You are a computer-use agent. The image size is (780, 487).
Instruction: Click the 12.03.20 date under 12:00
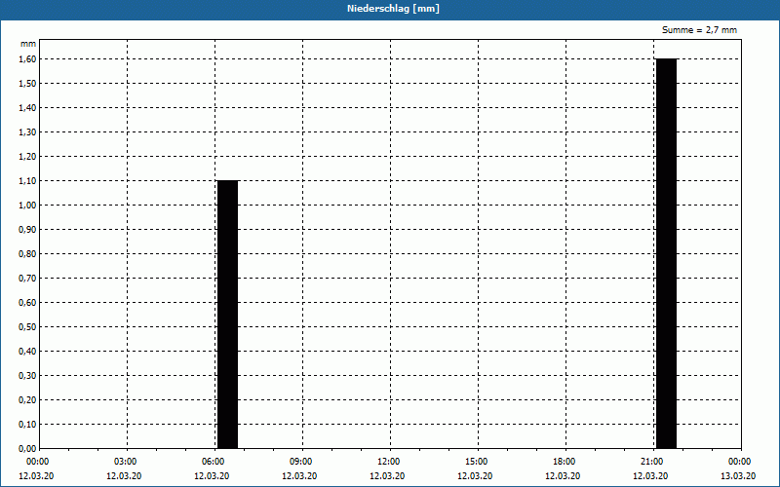pyautogui.click(x=387, y=476)
